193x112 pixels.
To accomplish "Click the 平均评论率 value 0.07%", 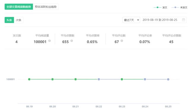I will click(x=145, y=42).
